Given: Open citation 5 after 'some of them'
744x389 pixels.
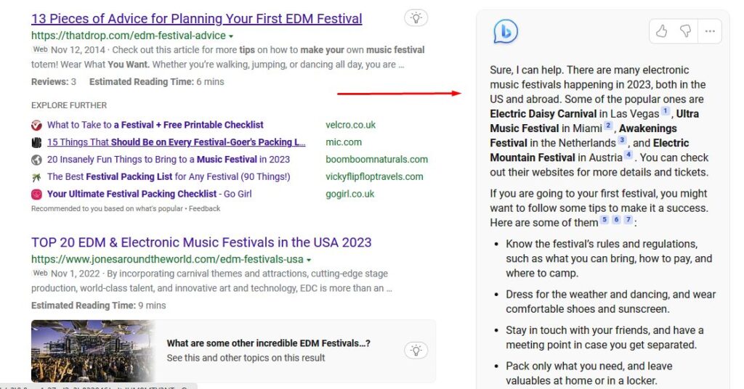Looking at the screenshot, I should [604, 220].
